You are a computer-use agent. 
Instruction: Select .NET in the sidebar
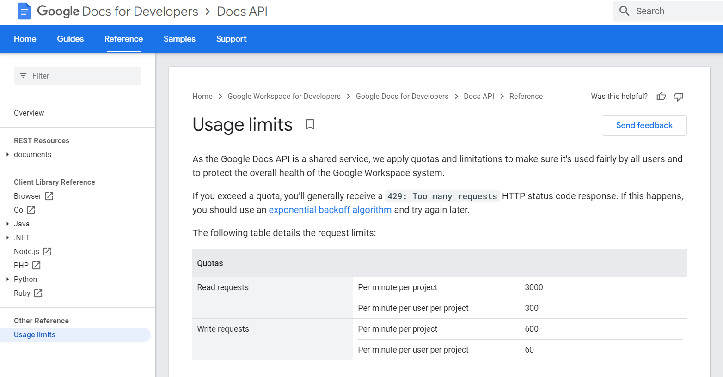coord(22,237)
